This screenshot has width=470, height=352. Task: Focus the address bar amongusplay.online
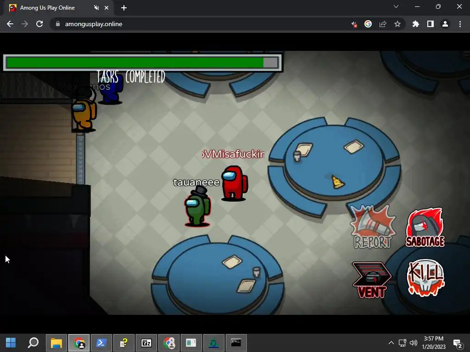click(94, 24)
